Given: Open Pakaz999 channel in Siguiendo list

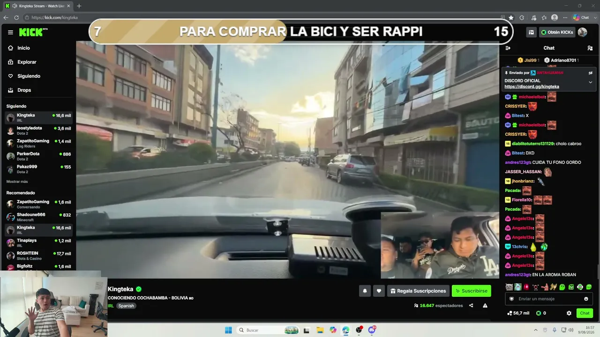Looking at the screenshot, I should (38, 169).
